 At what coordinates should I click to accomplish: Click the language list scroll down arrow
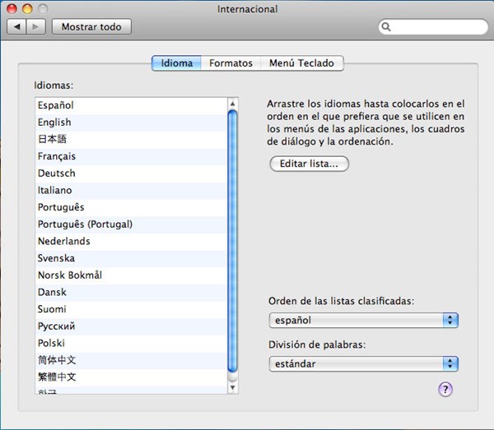click(x=232, y=386)
